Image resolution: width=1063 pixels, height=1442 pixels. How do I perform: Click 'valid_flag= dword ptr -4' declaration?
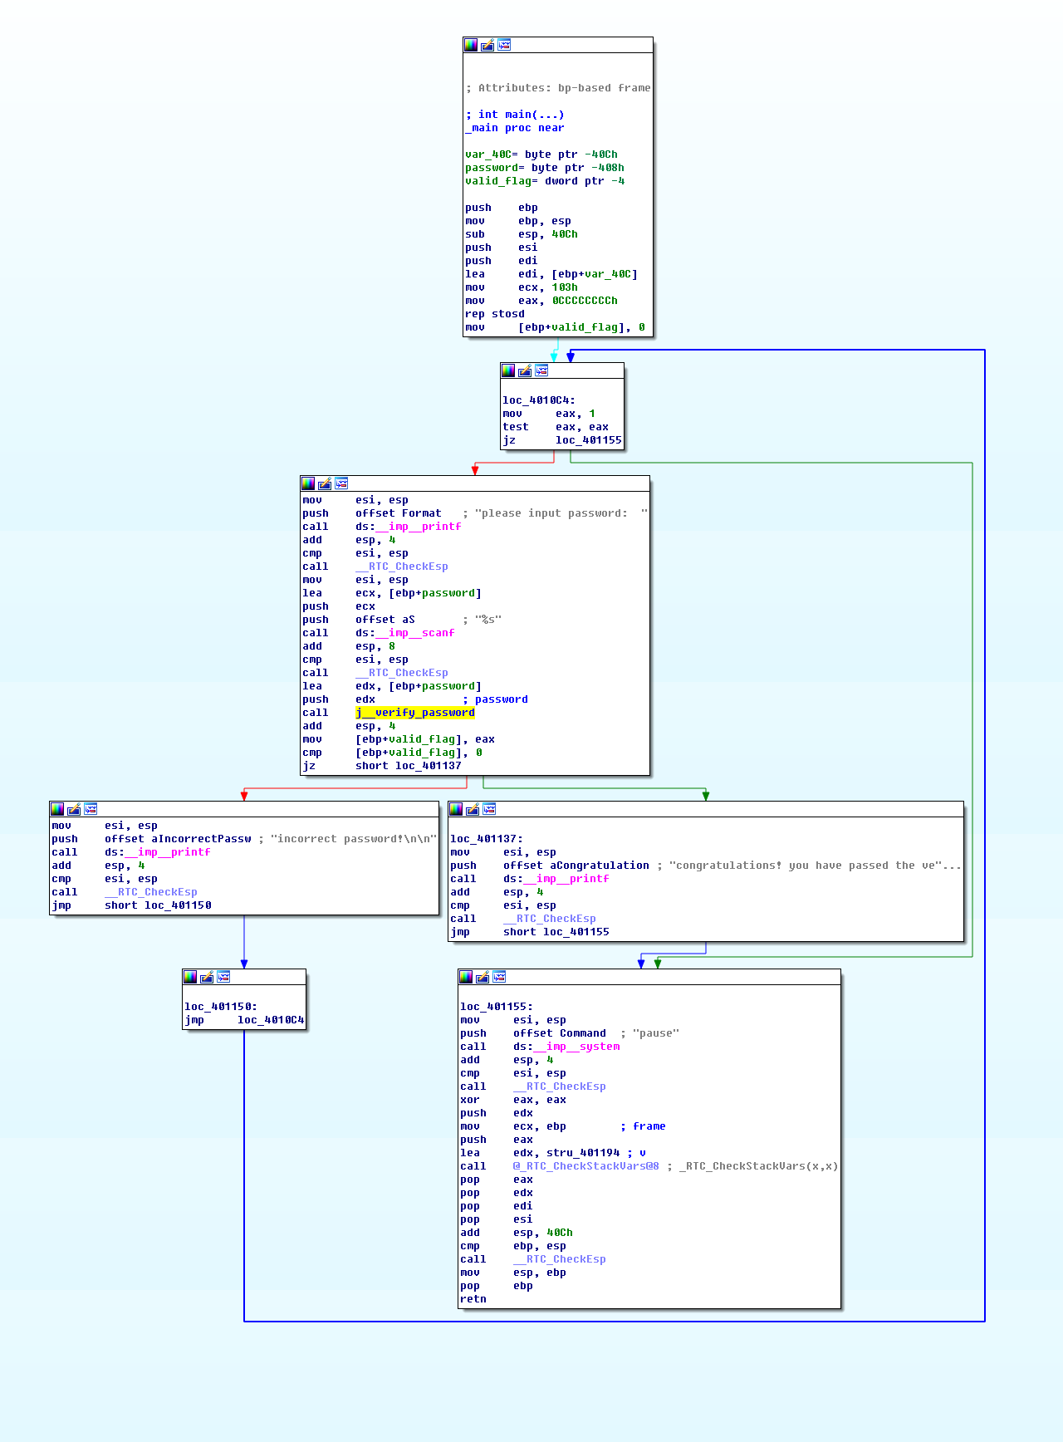click(x=545, y=181)
